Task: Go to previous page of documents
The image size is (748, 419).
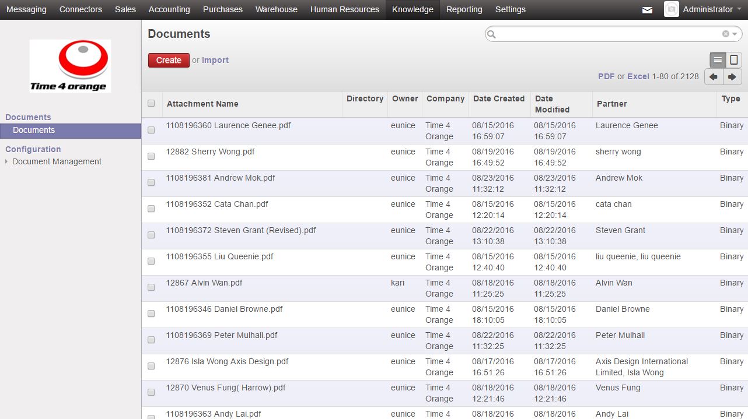Action: (714, 77)
